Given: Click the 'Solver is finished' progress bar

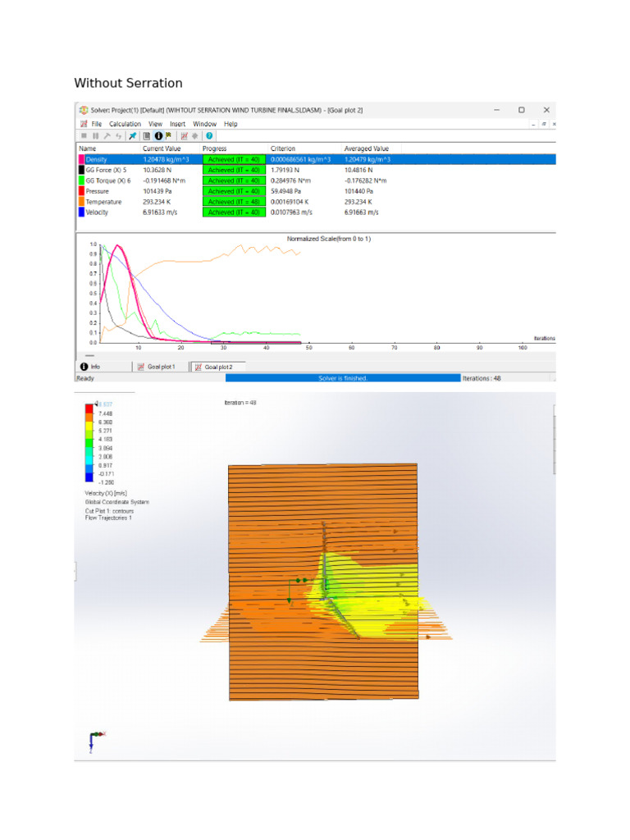Looking at the screenshot, I should (x=343, y=378).
